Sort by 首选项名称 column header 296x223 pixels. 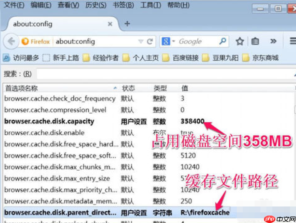tap(61, 88)
